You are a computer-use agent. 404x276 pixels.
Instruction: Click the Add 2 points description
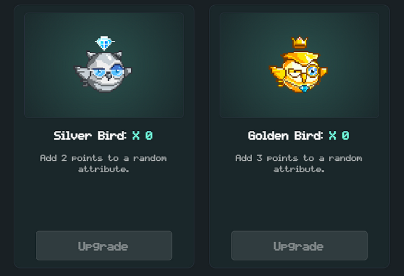click(x=103, y=164)
